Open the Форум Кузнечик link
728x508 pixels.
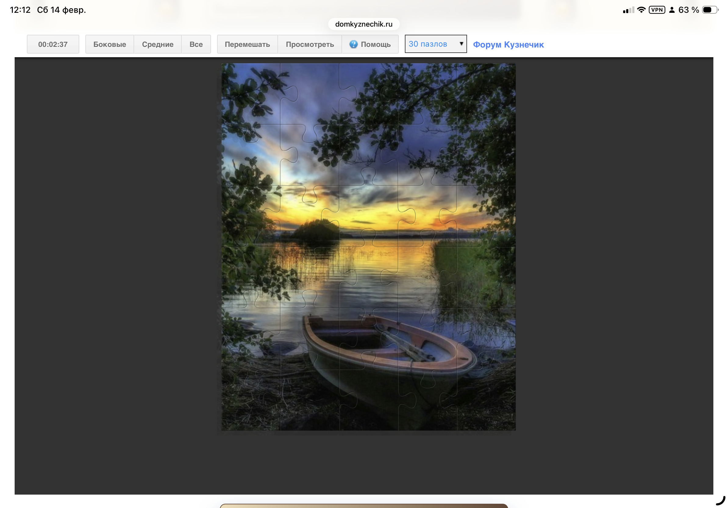pos(508,45)
